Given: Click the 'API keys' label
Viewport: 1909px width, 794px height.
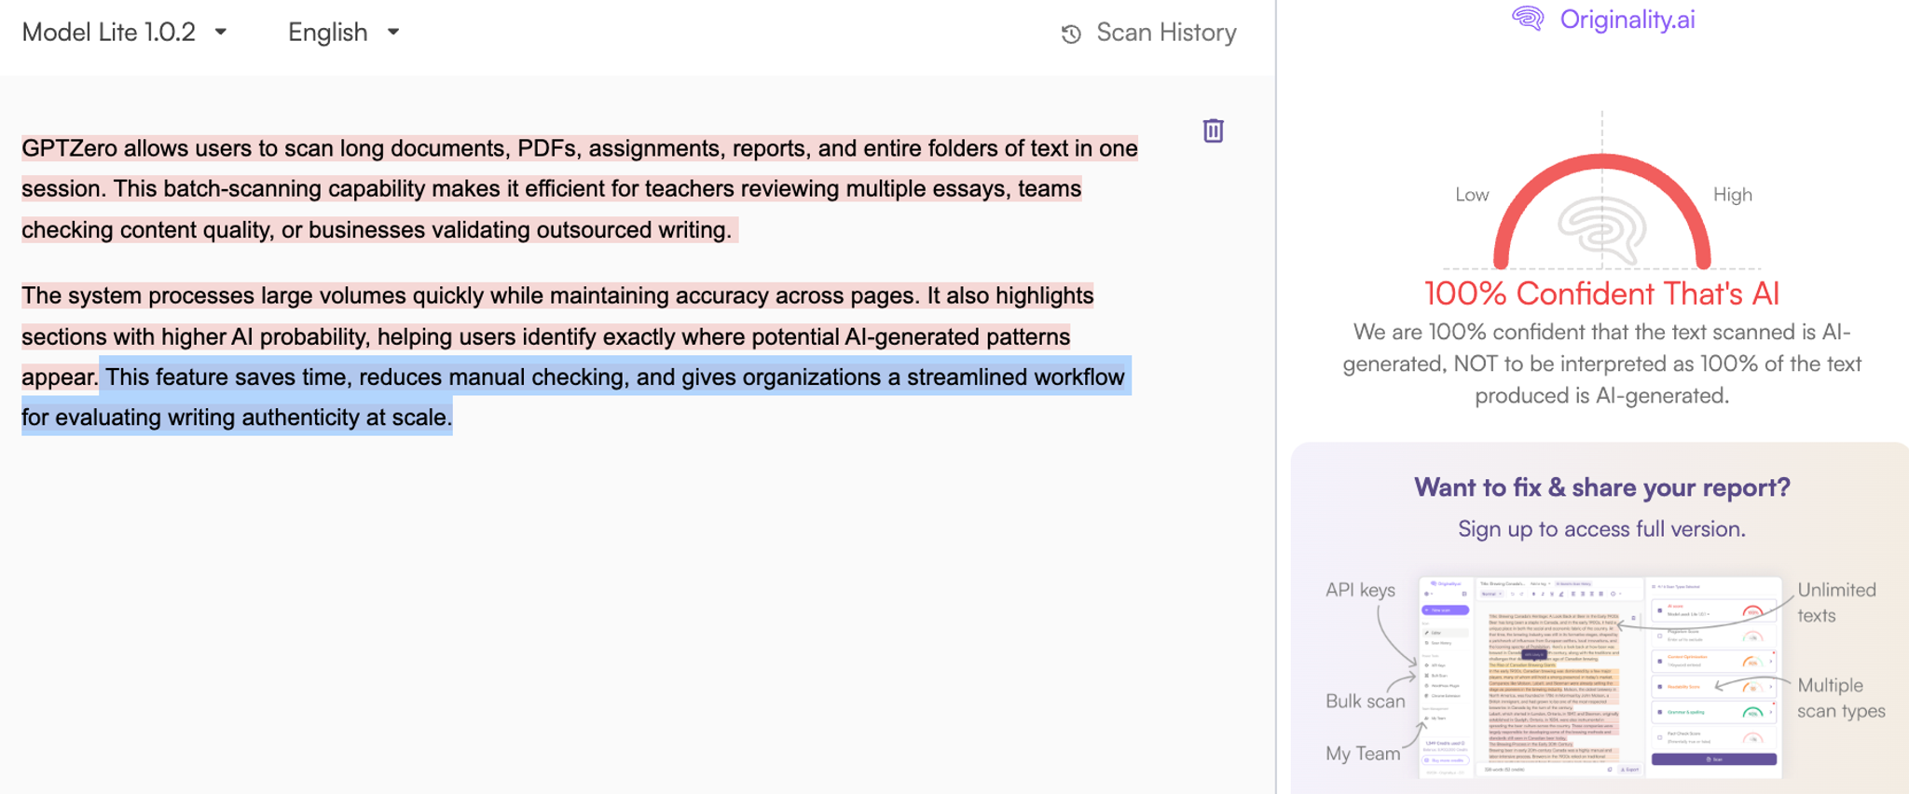Looking at the screenshot, I should click(1360, 590).
